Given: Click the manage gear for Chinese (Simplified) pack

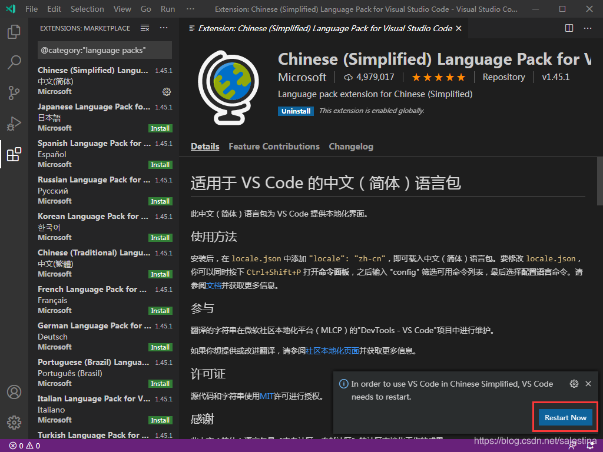Looking at the screenshot, I should 167,91.
